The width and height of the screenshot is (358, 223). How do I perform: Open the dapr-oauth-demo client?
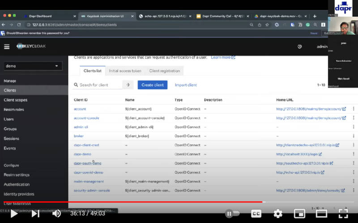[x=87, y=163]
